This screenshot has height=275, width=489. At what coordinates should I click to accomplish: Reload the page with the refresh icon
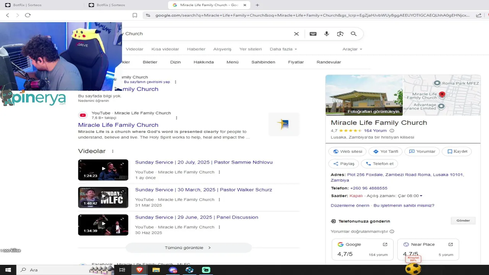click(28, 15)
